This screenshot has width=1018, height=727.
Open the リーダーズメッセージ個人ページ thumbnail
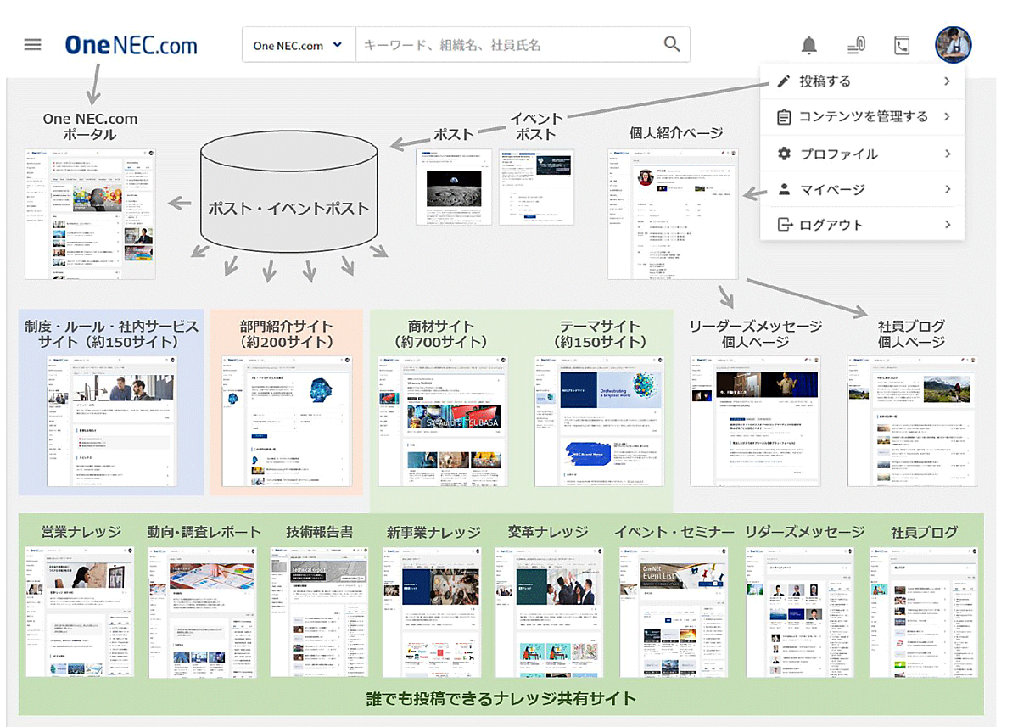pos(755,421)
